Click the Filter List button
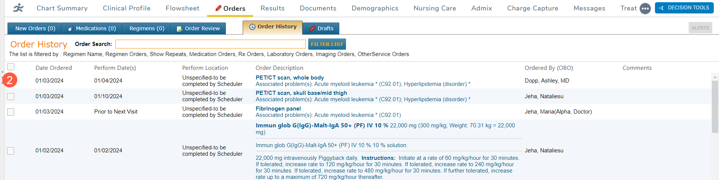 point(327,44)
